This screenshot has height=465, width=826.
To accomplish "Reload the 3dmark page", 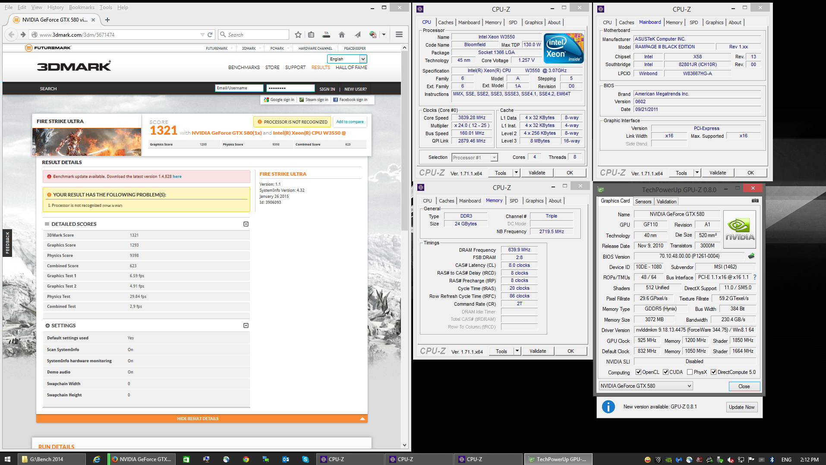I will [x=210, y=35].
